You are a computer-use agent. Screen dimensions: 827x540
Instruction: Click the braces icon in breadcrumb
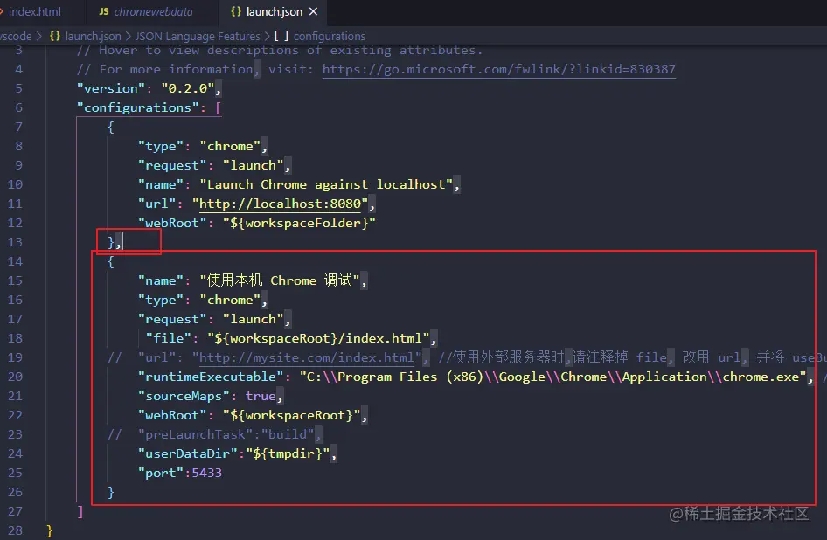54,36
